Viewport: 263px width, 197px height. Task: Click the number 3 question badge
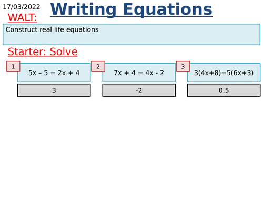[x=183, y=67]
